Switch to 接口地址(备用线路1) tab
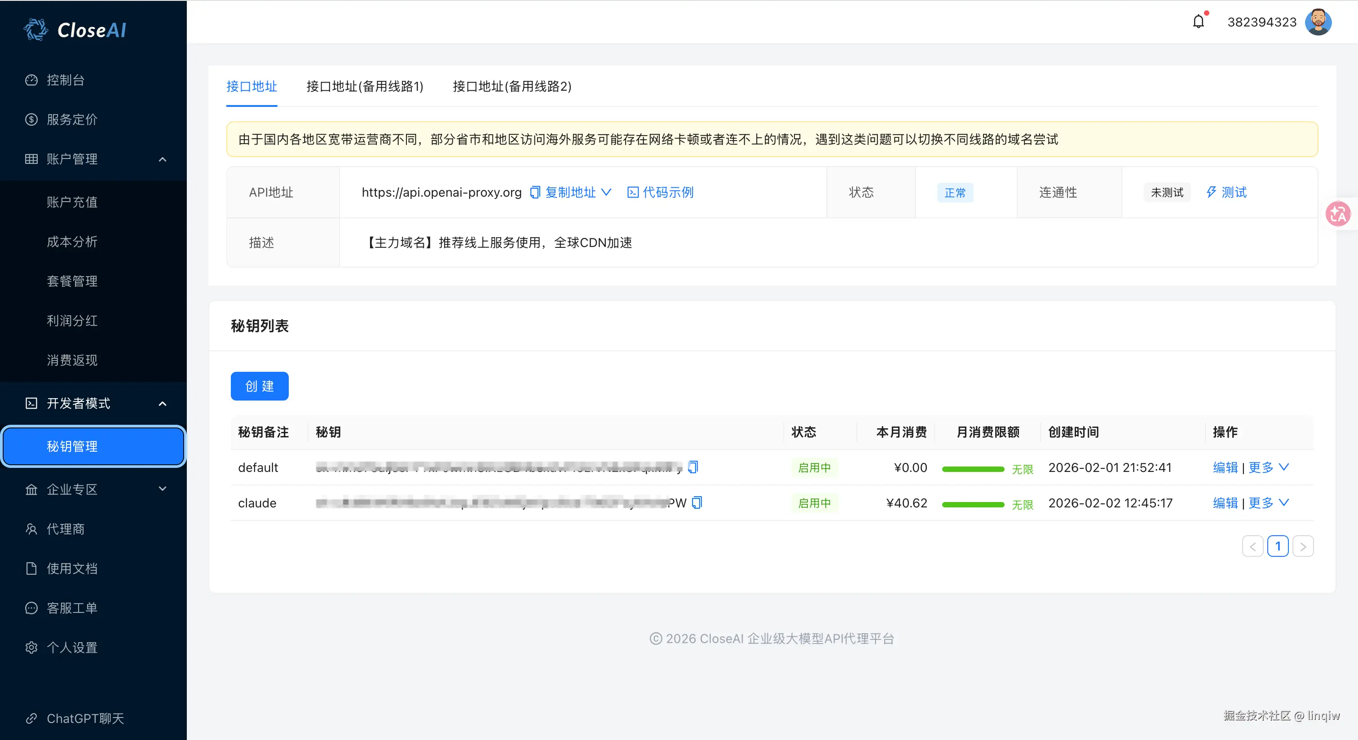Viewport: 1358px width, 740px height. pos(365,87)
